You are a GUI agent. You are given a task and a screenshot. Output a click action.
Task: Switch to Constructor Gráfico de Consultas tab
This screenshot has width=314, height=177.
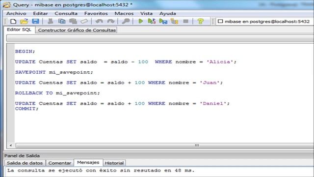click(x=77, y=30)
